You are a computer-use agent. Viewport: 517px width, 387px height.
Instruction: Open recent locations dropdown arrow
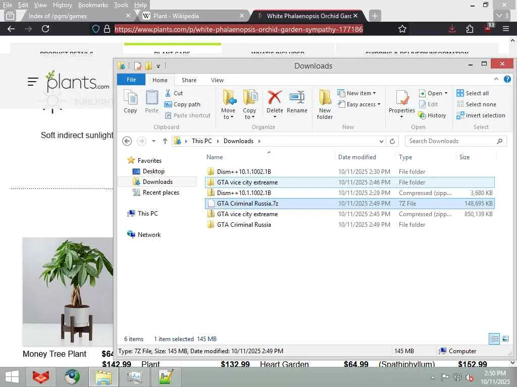(153, 141)
